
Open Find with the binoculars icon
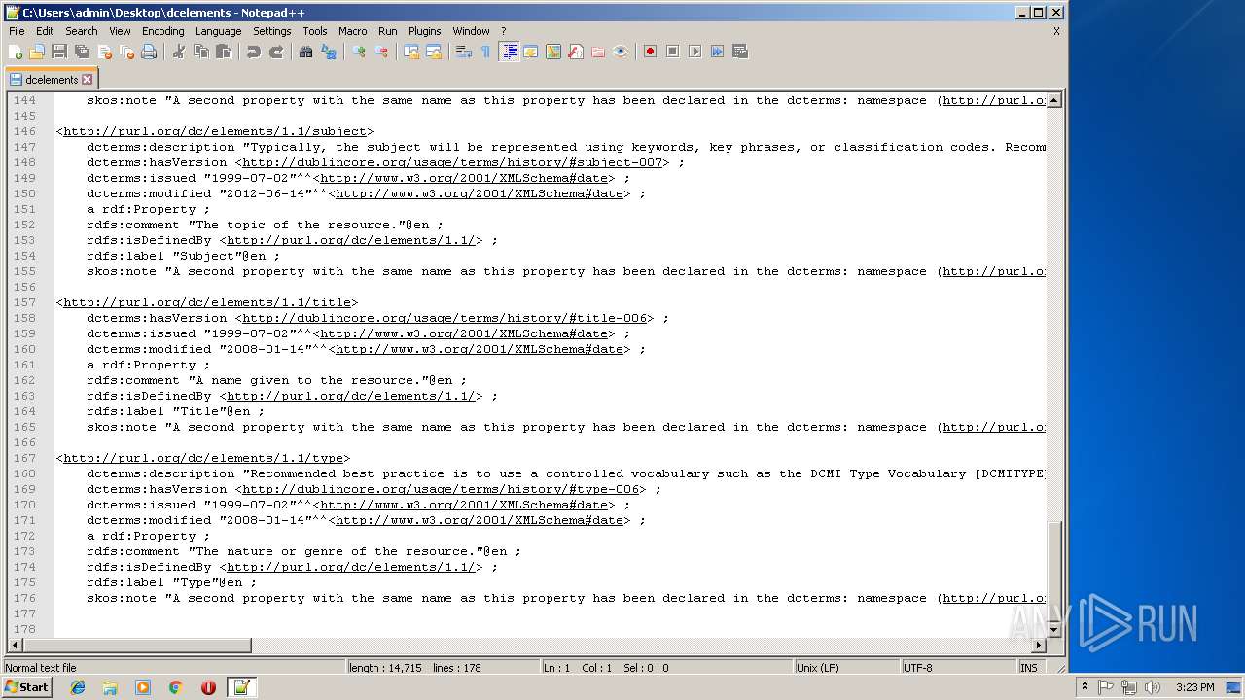click(306, 52)
